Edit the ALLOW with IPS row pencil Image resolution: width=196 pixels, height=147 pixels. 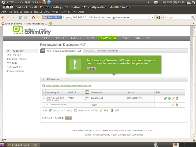[173, 105]
